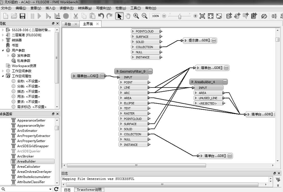The height and width of the screenshot is (192, 283).
Task: Click the Run with Prompt icon
Action: [x=48, y=16]
